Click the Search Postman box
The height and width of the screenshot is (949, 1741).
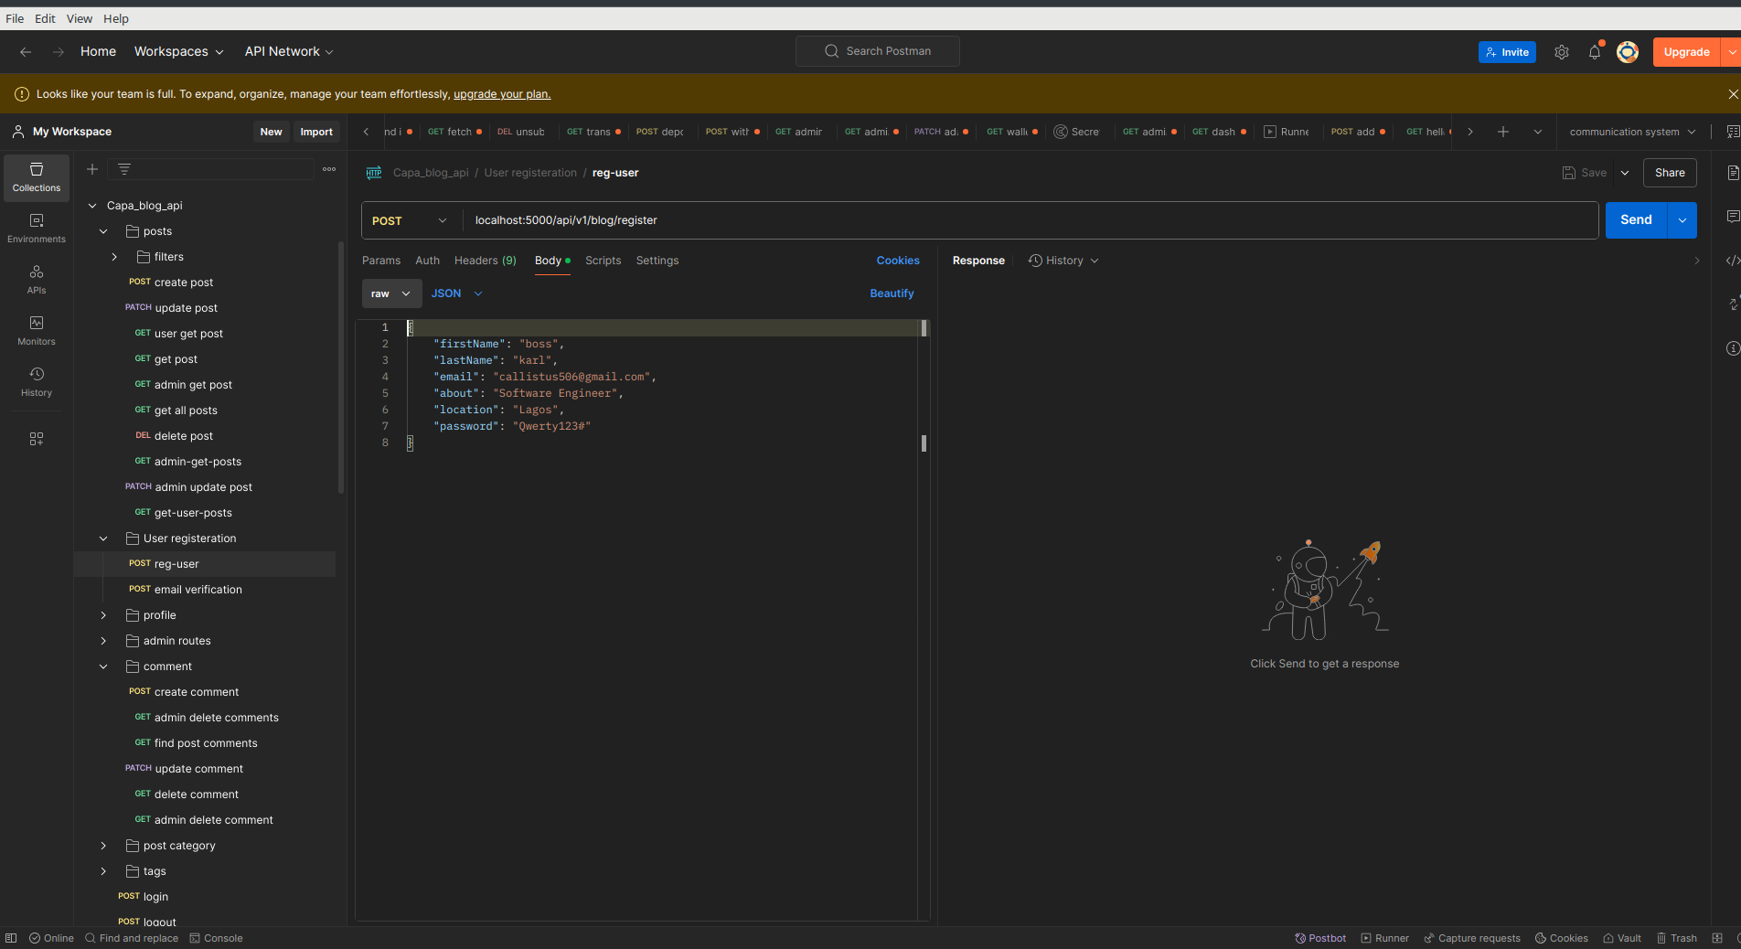(x=878, y=51)
